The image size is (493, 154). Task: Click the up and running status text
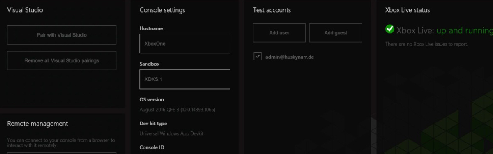pos(464,30)
